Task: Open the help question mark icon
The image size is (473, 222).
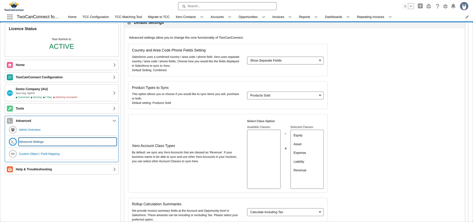Action: (437, 6)
